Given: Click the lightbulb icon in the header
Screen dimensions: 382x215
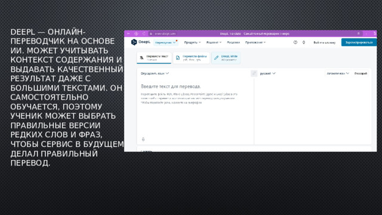Looking at the screenshot, I should [x=304, y=42].
